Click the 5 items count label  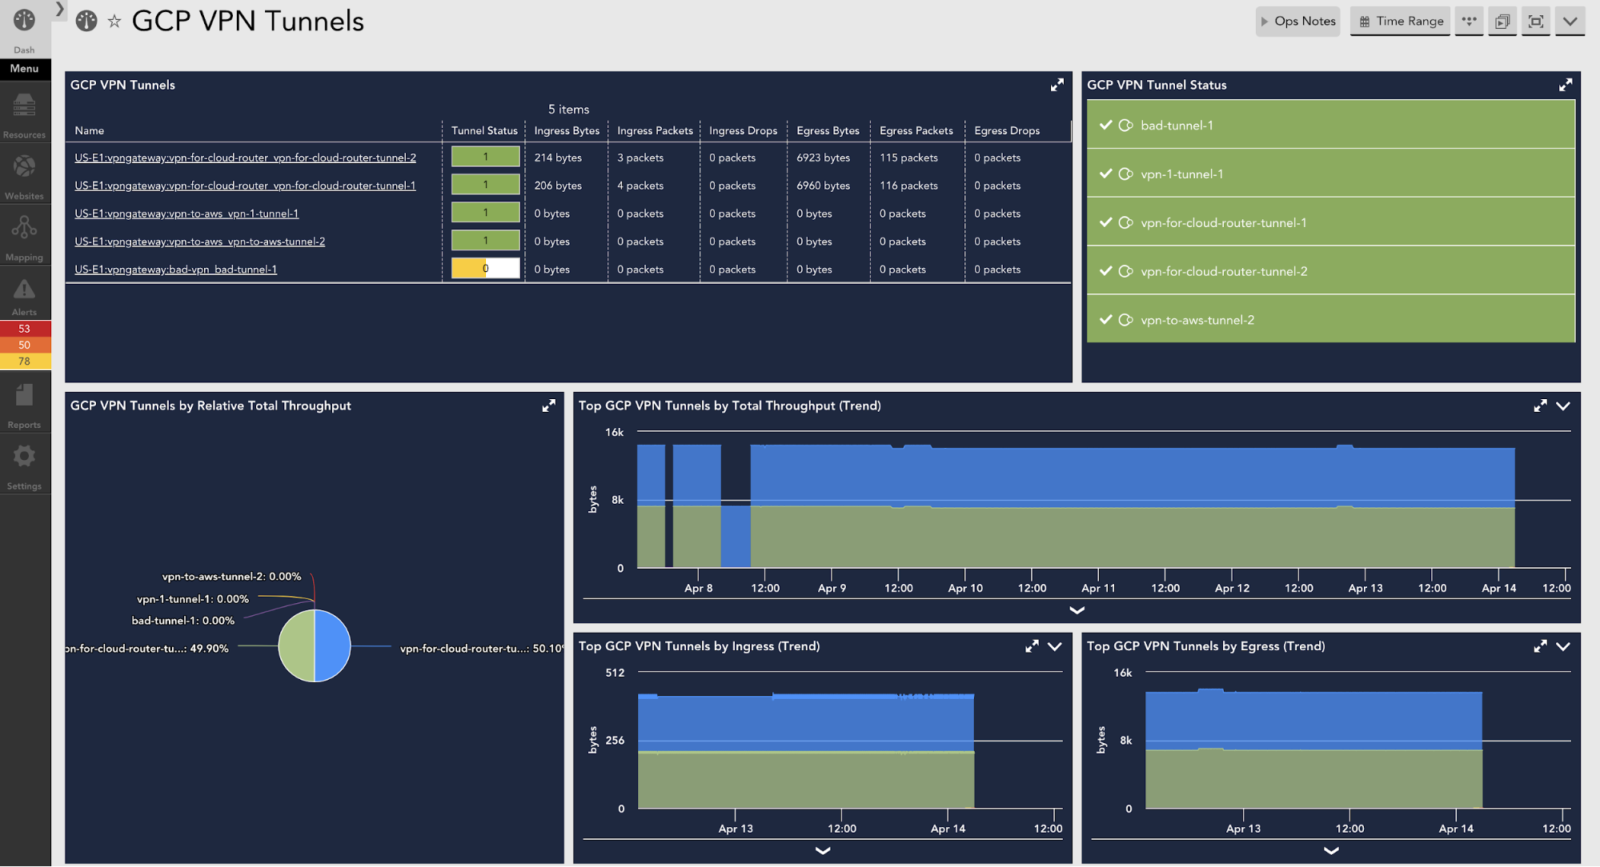[568, 110]
